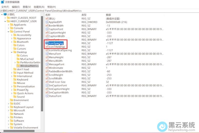The height and width of the screenshot is (133, 199).
Task: Click the Cursors folder icon
Action: (x=15, y=49)
